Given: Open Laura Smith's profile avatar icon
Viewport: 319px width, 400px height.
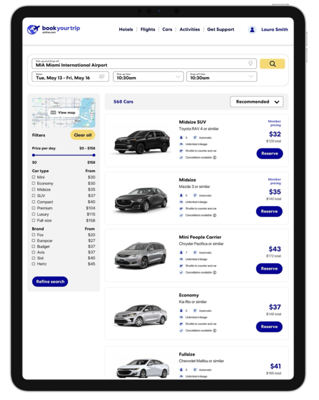Looking at the screenshot, I should pos(252,30).
